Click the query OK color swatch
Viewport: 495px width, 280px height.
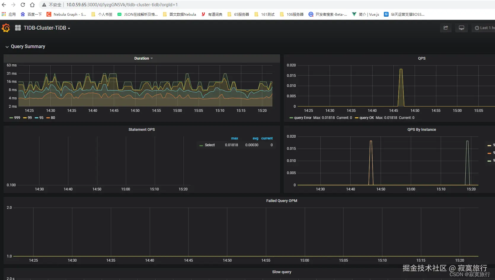coord(357,118)
